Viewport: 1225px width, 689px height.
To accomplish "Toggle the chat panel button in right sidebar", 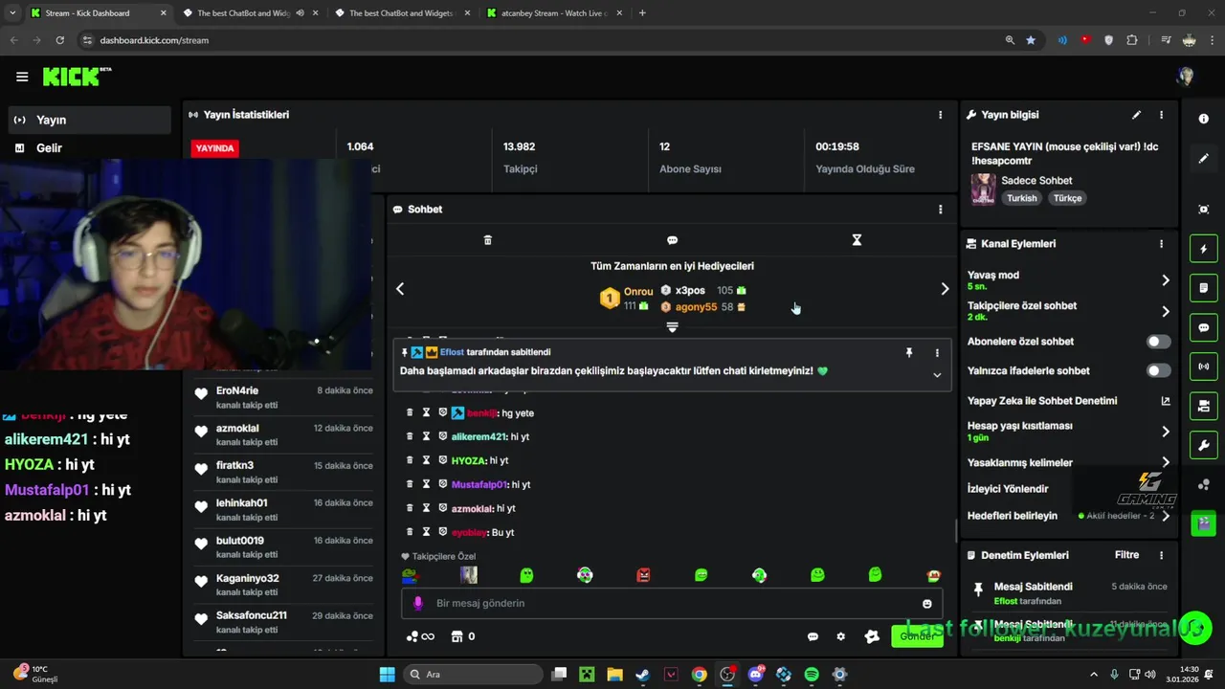I will coord(1203,327).
